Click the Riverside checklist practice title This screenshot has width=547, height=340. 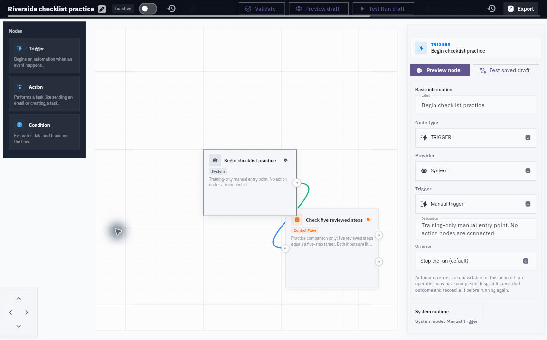click(51, 9)
